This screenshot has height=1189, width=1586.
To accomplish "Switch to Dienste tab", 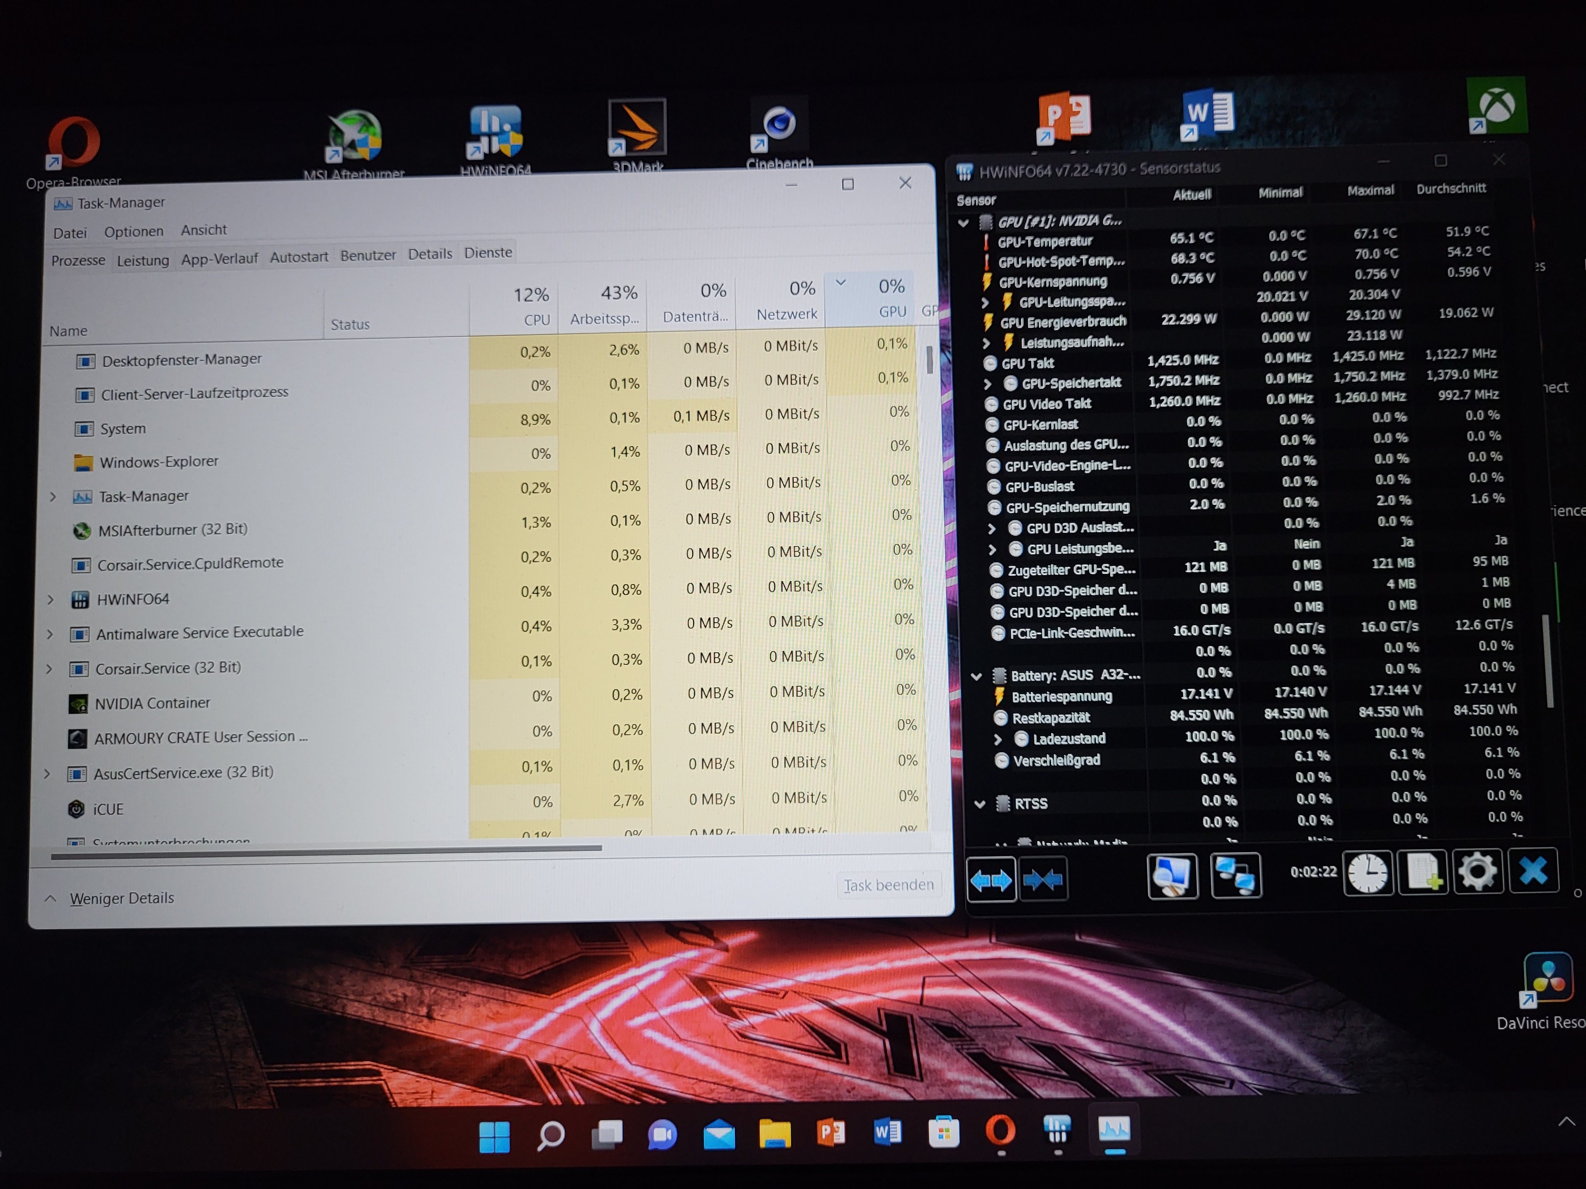I will pos(487,252).
